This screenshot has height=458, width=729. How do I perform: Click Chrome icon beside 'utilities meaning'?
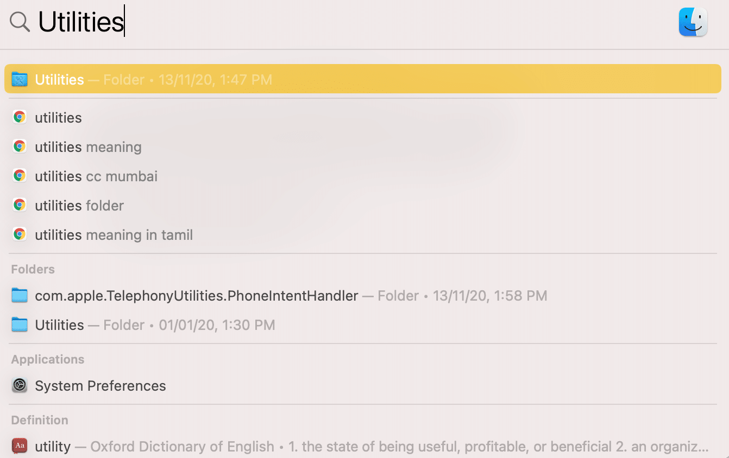20,147
